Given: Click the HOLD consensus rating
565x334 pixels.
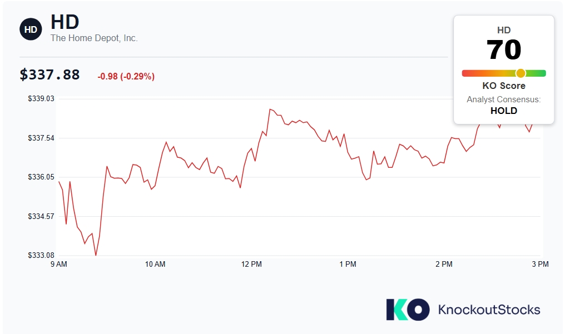Looking at the screenshot, I should click(504, 111).
